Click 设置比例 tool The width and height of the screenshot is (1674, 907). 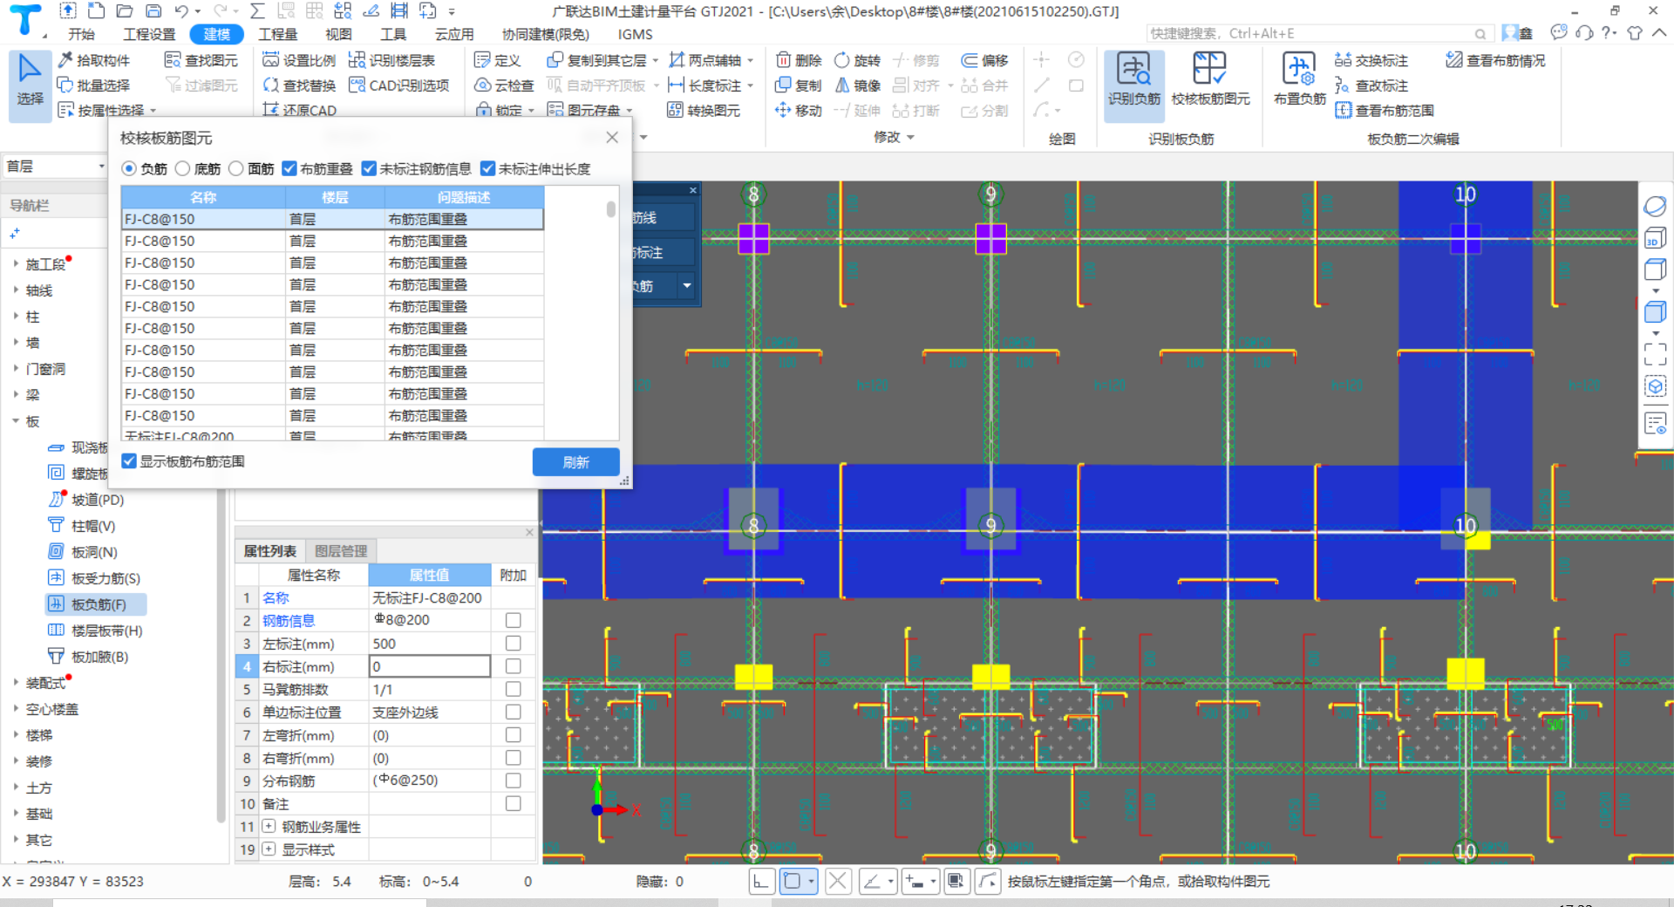pyautogui.click(x=300, y=60)
